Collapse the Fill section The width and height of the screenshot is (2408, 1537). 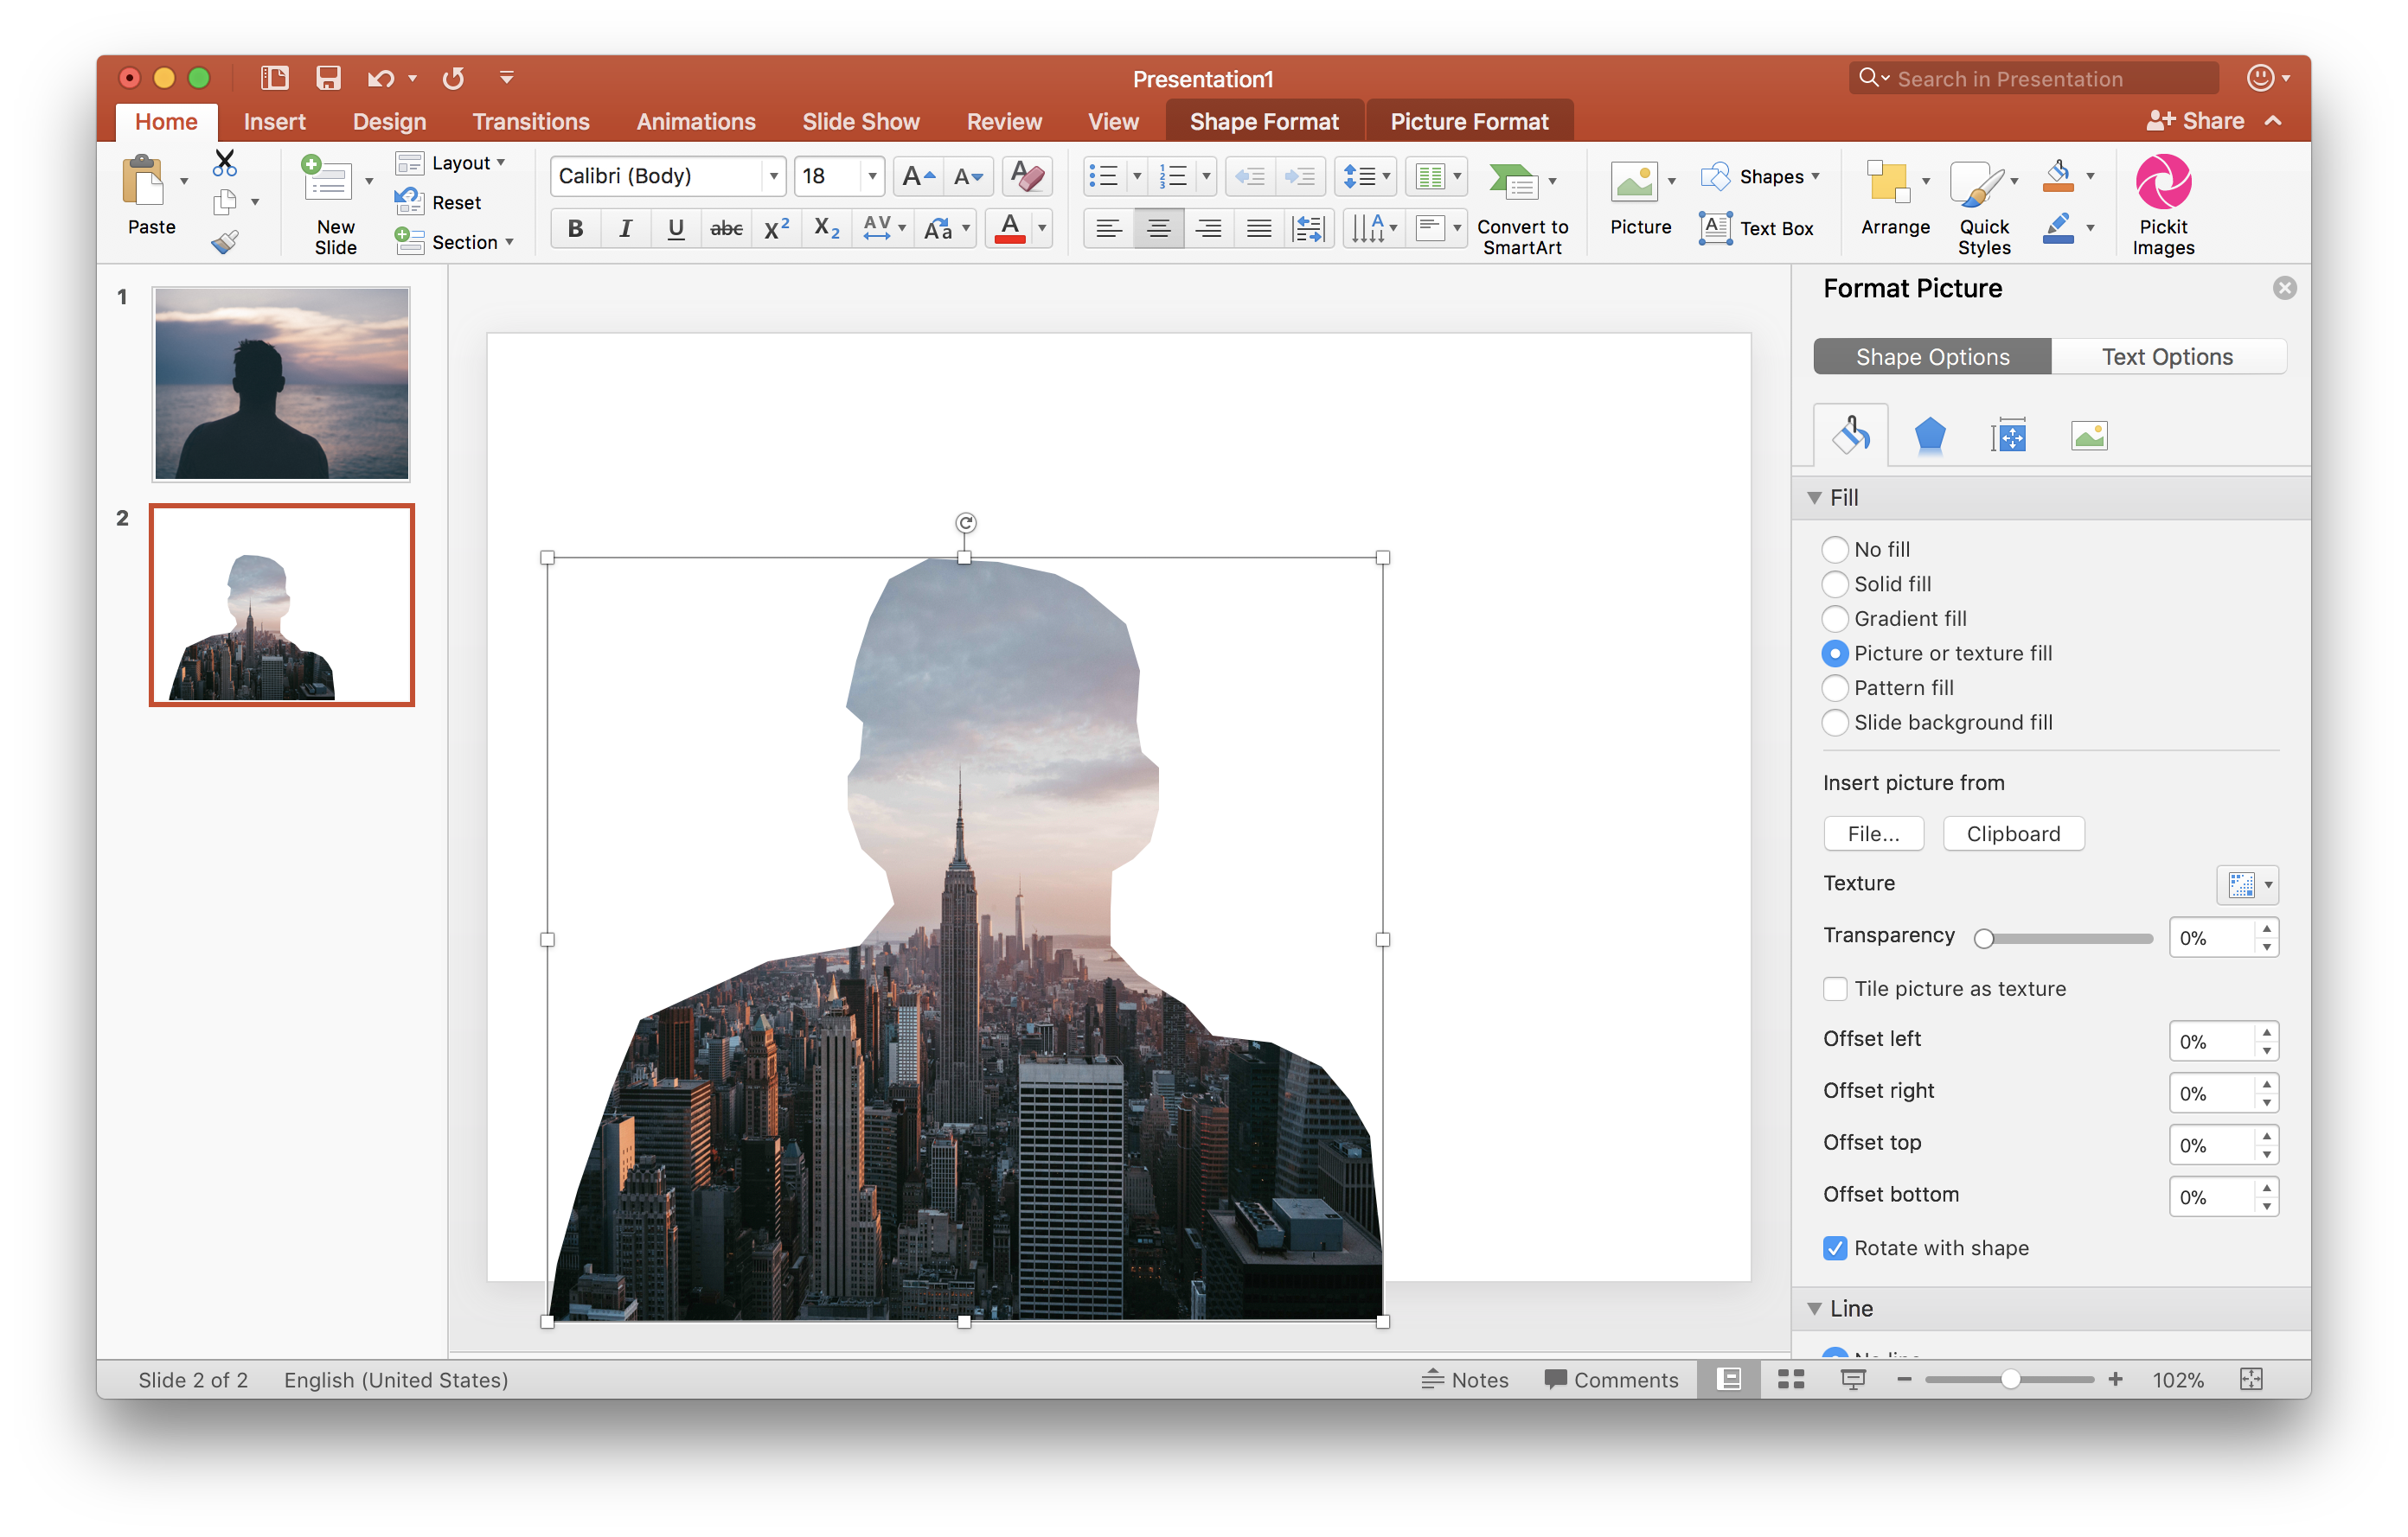click(1815, 497)
